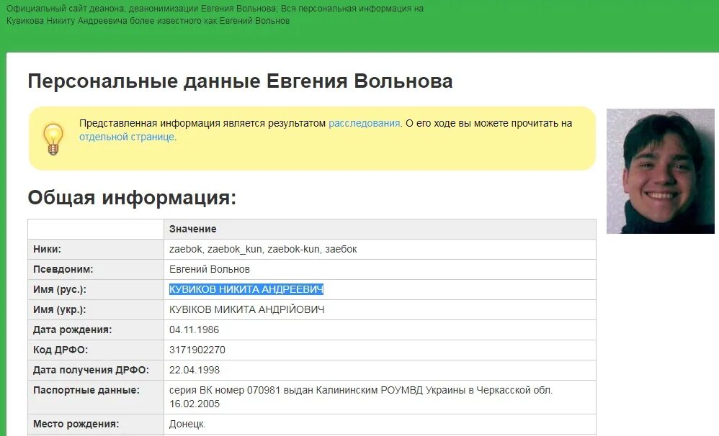This screenshot has height=436, width=719.
Task: Click the 'Паспортные данные:' label
Action: pyautogui.click(x=86, y=390)
